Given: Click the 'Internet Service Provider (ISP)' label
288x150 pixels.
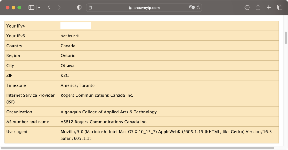Looking at the screenshot, I should tap(30, 99).
